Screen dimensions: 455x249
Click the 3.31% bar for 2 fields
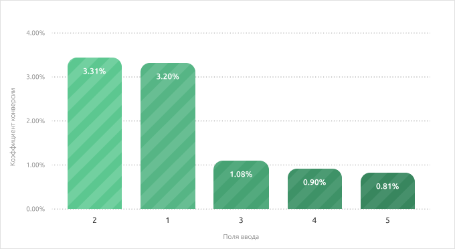click(94, 133)
